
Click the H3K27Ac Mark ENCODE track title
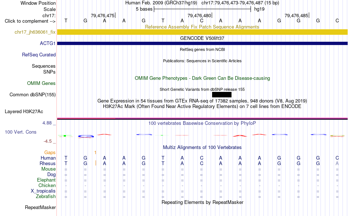pos(202,107)
